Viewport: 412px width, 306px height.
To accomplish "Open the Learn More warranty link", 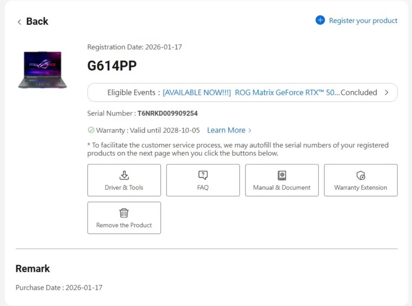I will pos(226,130).
